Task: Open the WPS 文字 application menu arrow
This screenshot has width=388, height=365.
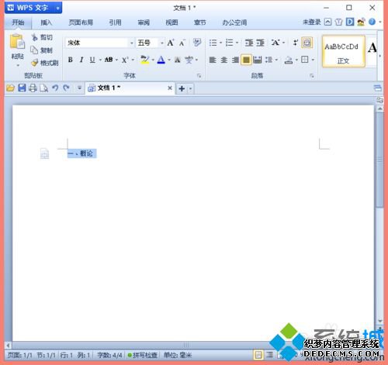Action: pos(58,9)
